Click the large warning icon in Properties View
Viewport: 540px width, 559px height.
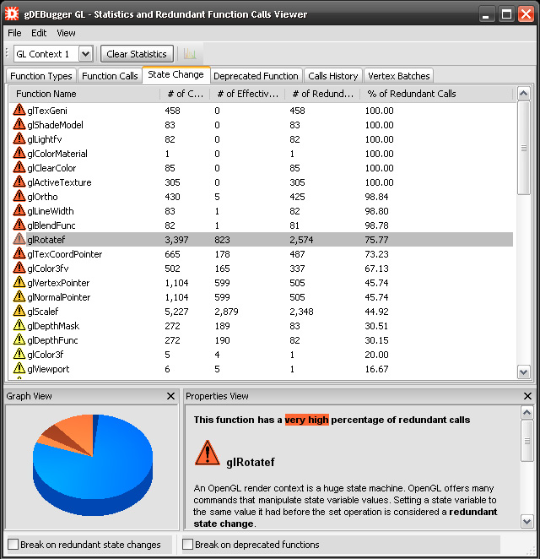click(x=208, y=453)
